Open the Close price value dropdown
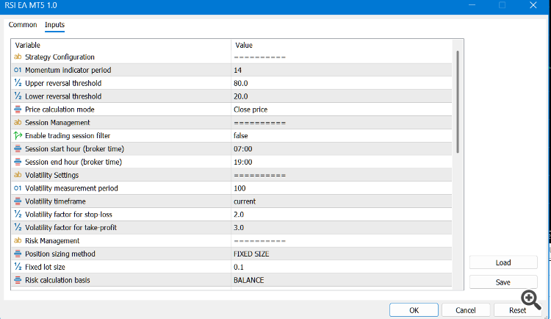Screen dimensions: 551x319 click(341, 110)
